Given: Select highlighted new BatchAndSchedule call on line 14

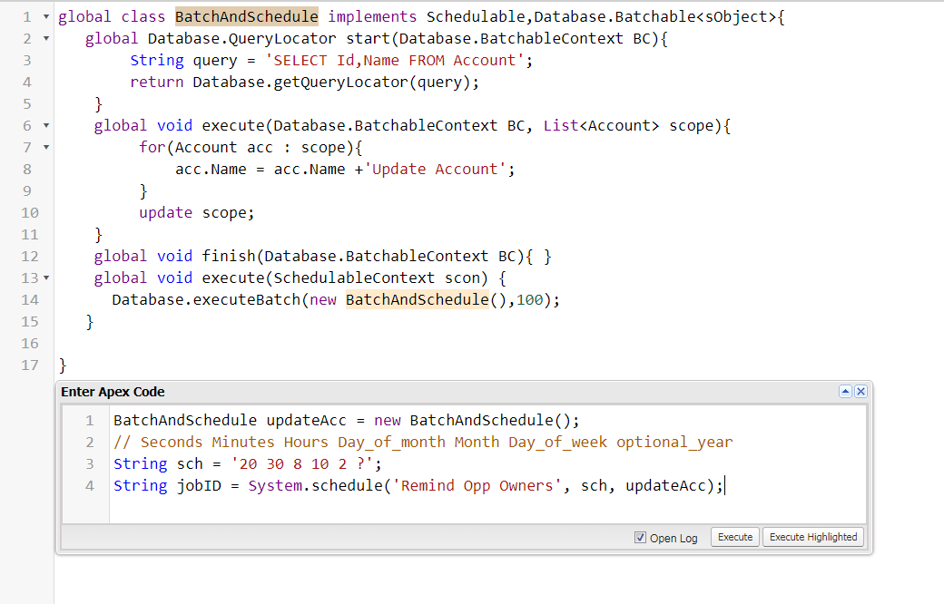Looking at the screenshot, I should coord(418,299).
